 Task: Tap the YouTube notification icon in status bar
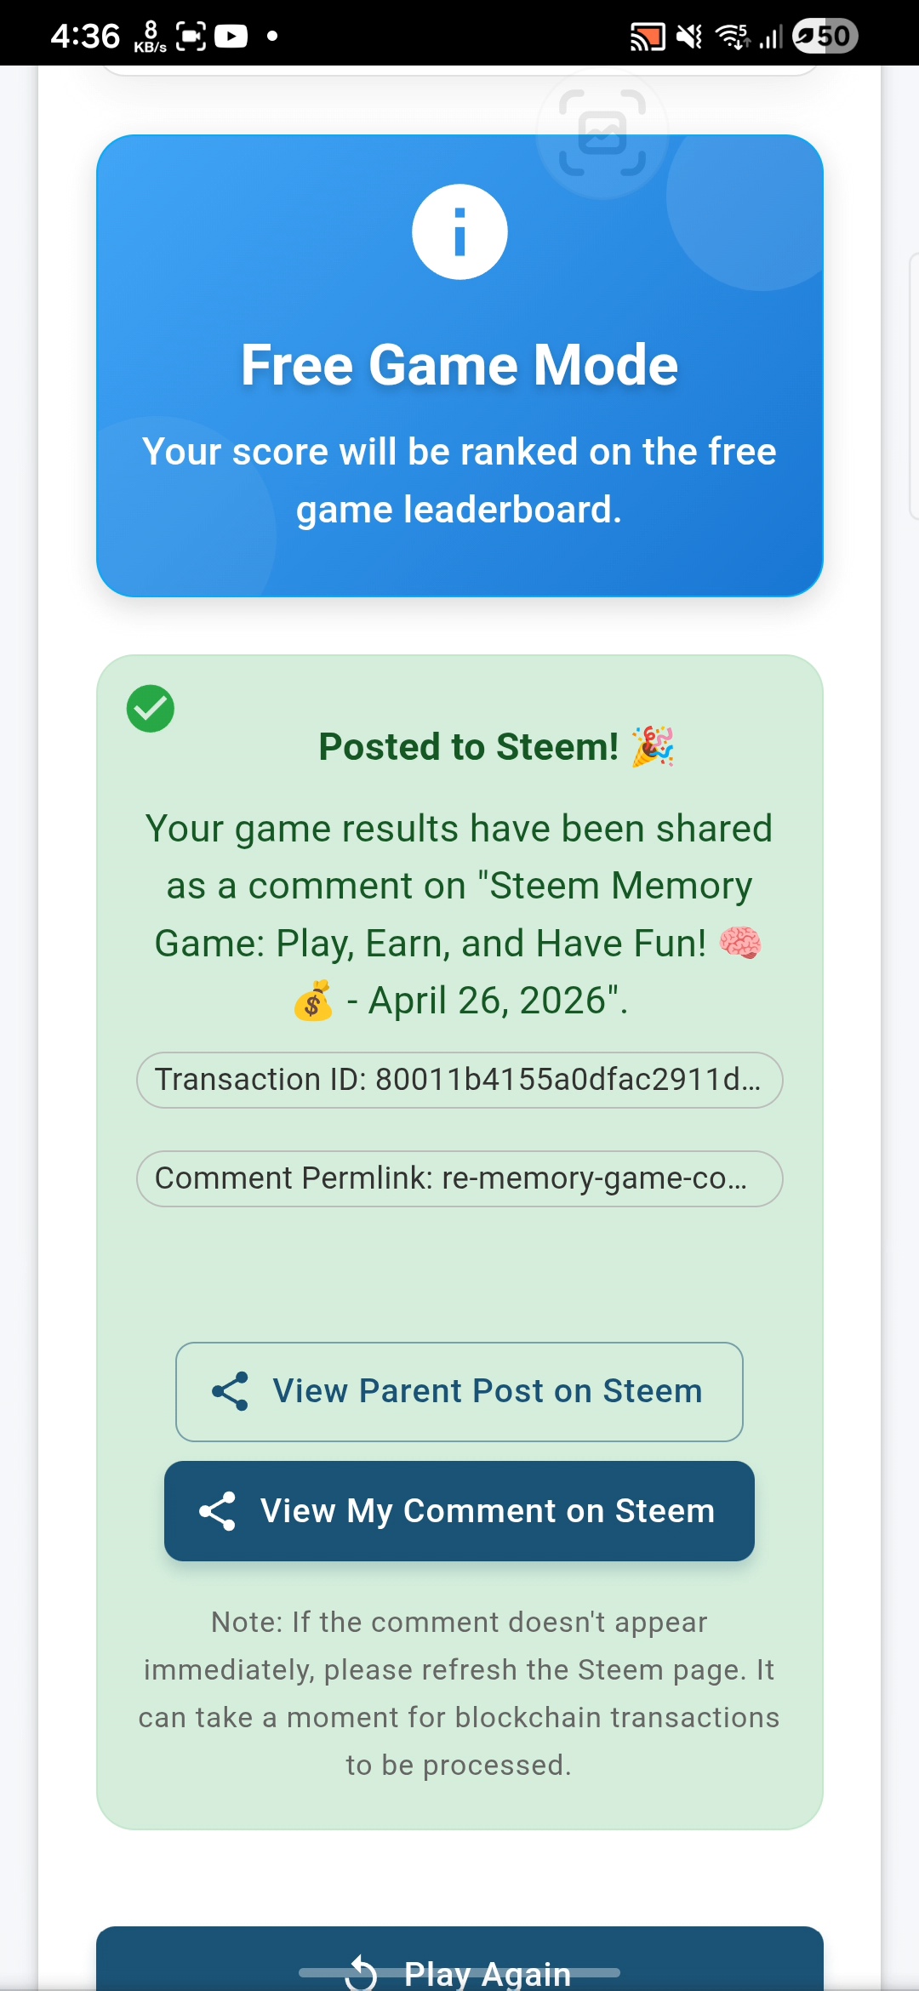(x=231, y=36)
